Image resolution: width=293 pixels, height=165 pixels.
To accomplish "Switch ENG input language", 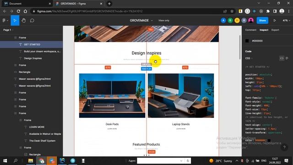I will click(x=264, y=161).
